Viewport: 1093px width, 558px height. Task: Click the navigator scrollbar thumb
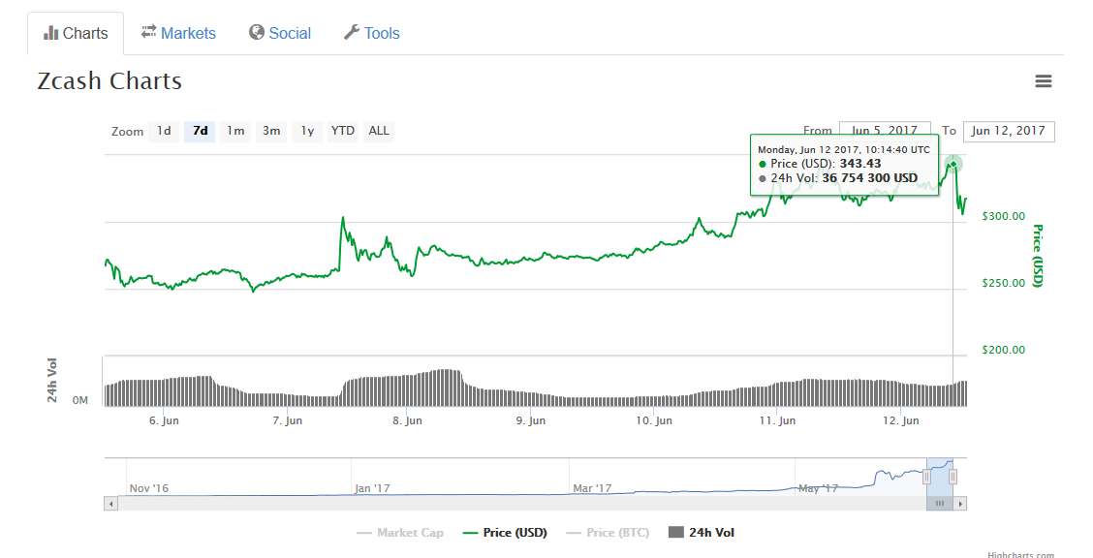[x=940, y=504]
